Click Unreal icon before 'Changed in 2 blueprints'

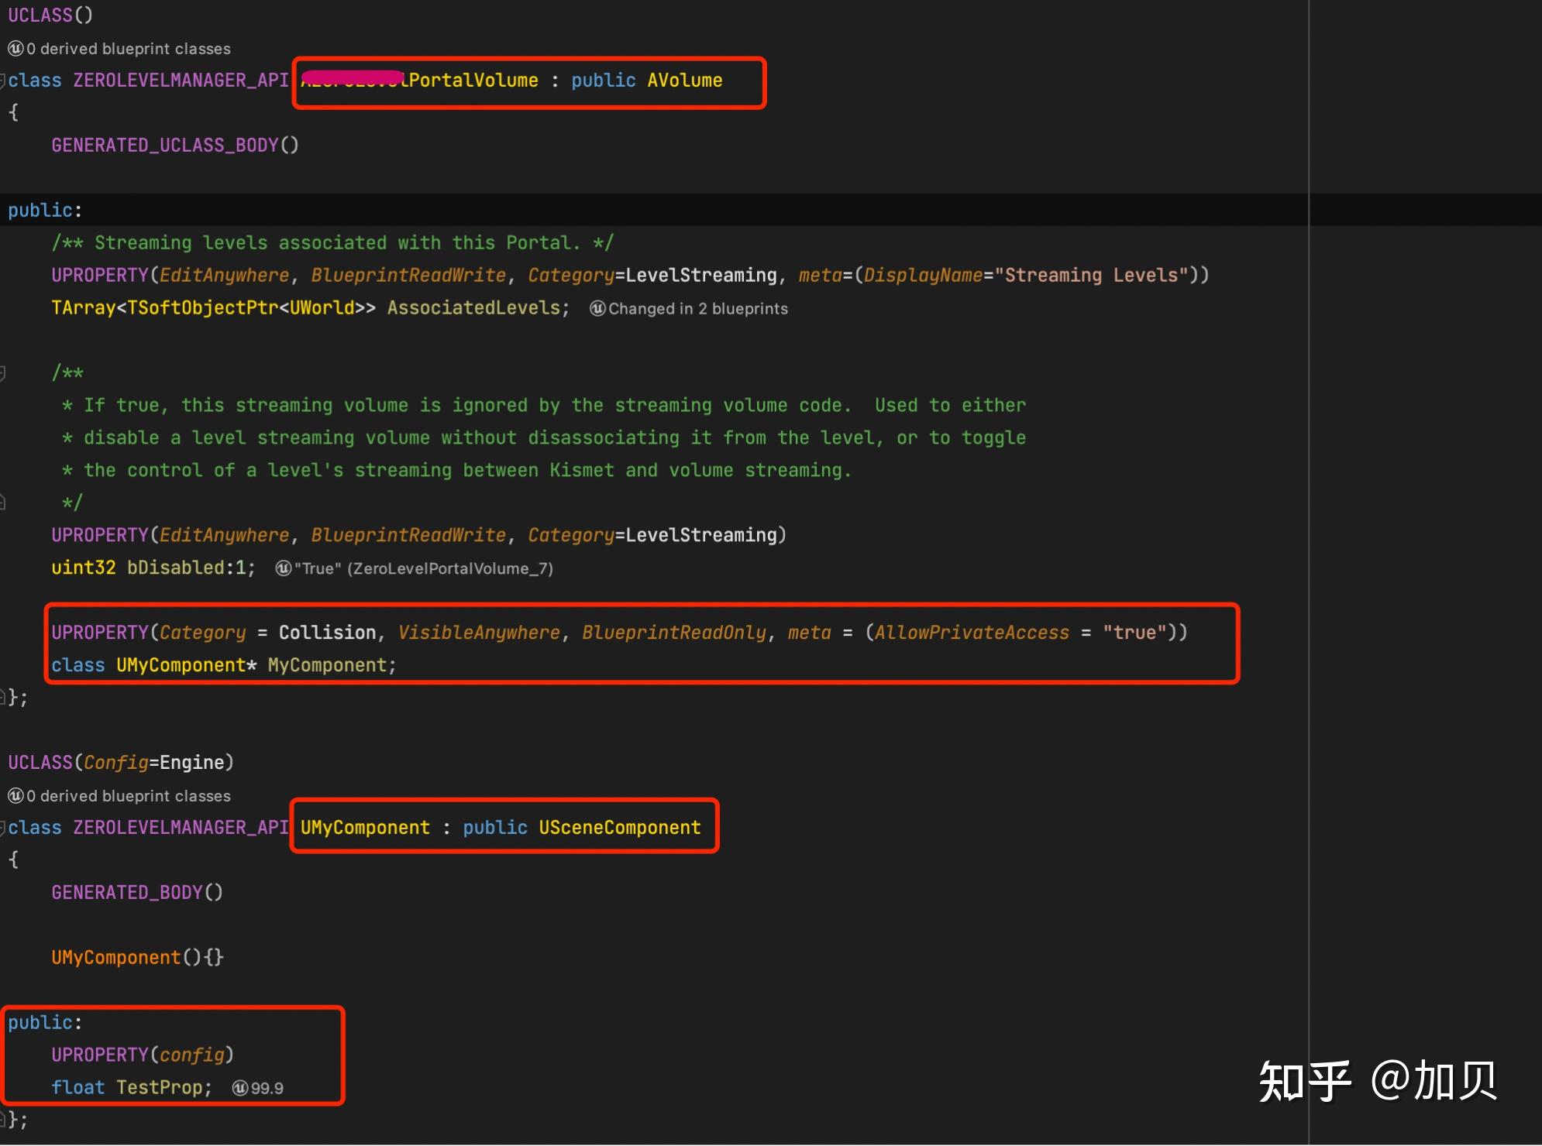point(597,308)
